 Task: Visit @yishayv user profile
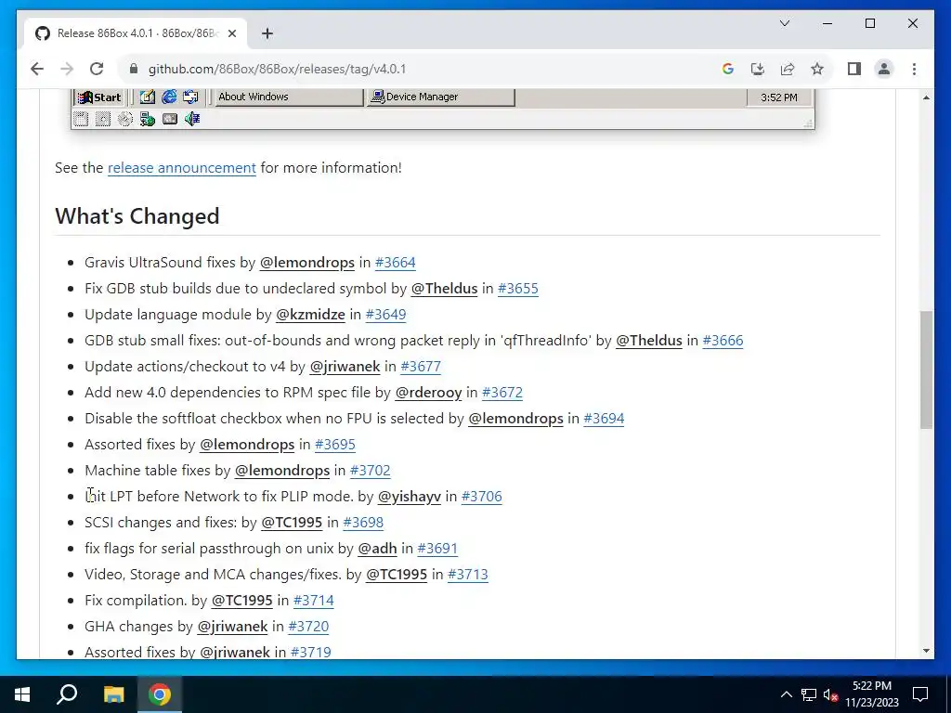point(410,497)
